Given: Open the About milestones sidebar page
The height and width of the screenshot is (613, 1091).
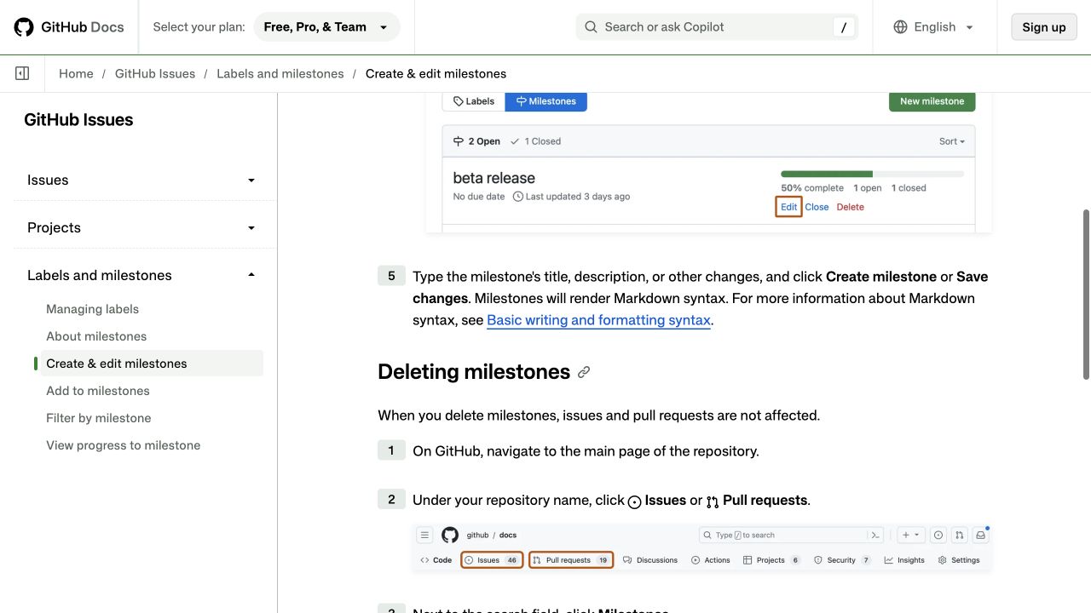Looking at the screenshot, I should (96, 336).
